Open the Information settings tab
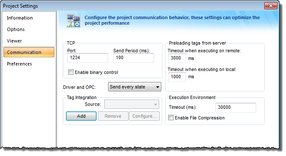The image size is (286, 156). pos(20,18)
